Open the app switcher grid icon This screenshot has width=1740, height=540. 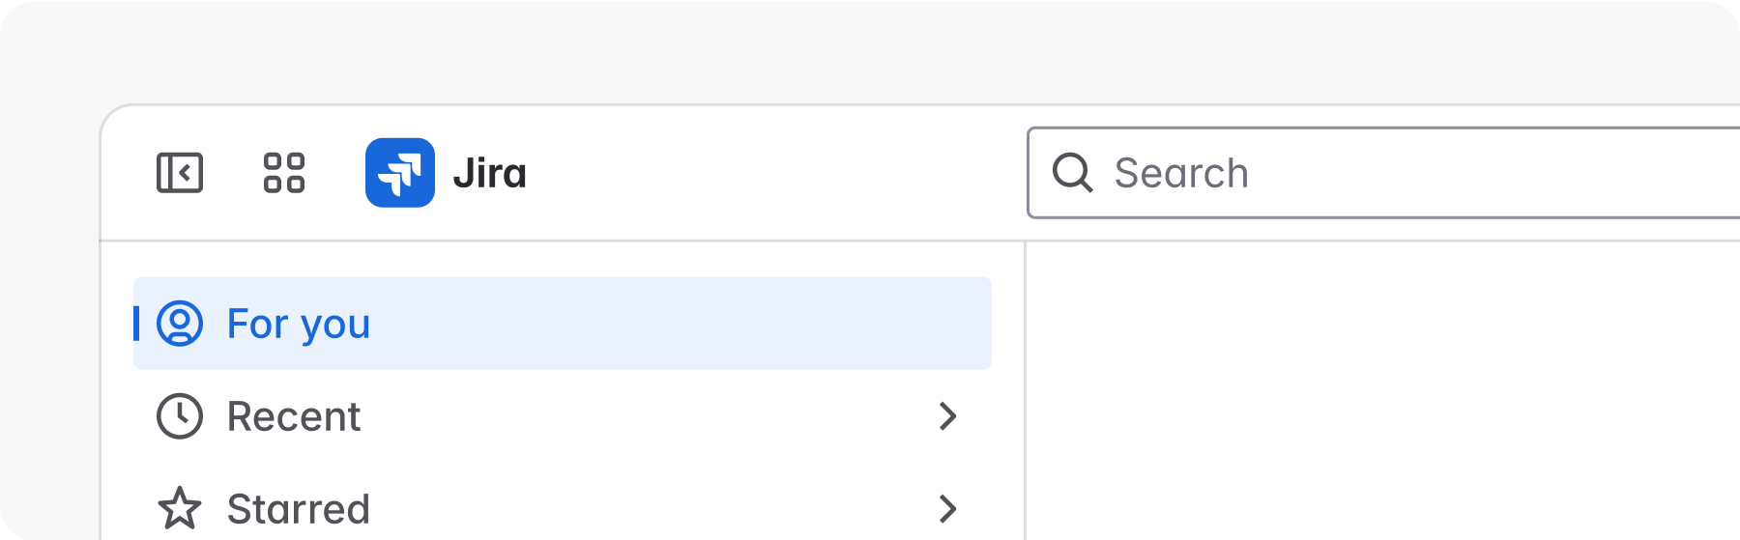[x=284, y=173]
